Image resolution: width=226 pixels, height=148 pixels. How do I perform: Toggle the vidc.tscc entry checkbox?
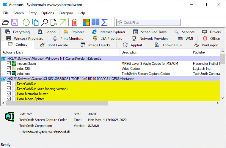(9, 73)
